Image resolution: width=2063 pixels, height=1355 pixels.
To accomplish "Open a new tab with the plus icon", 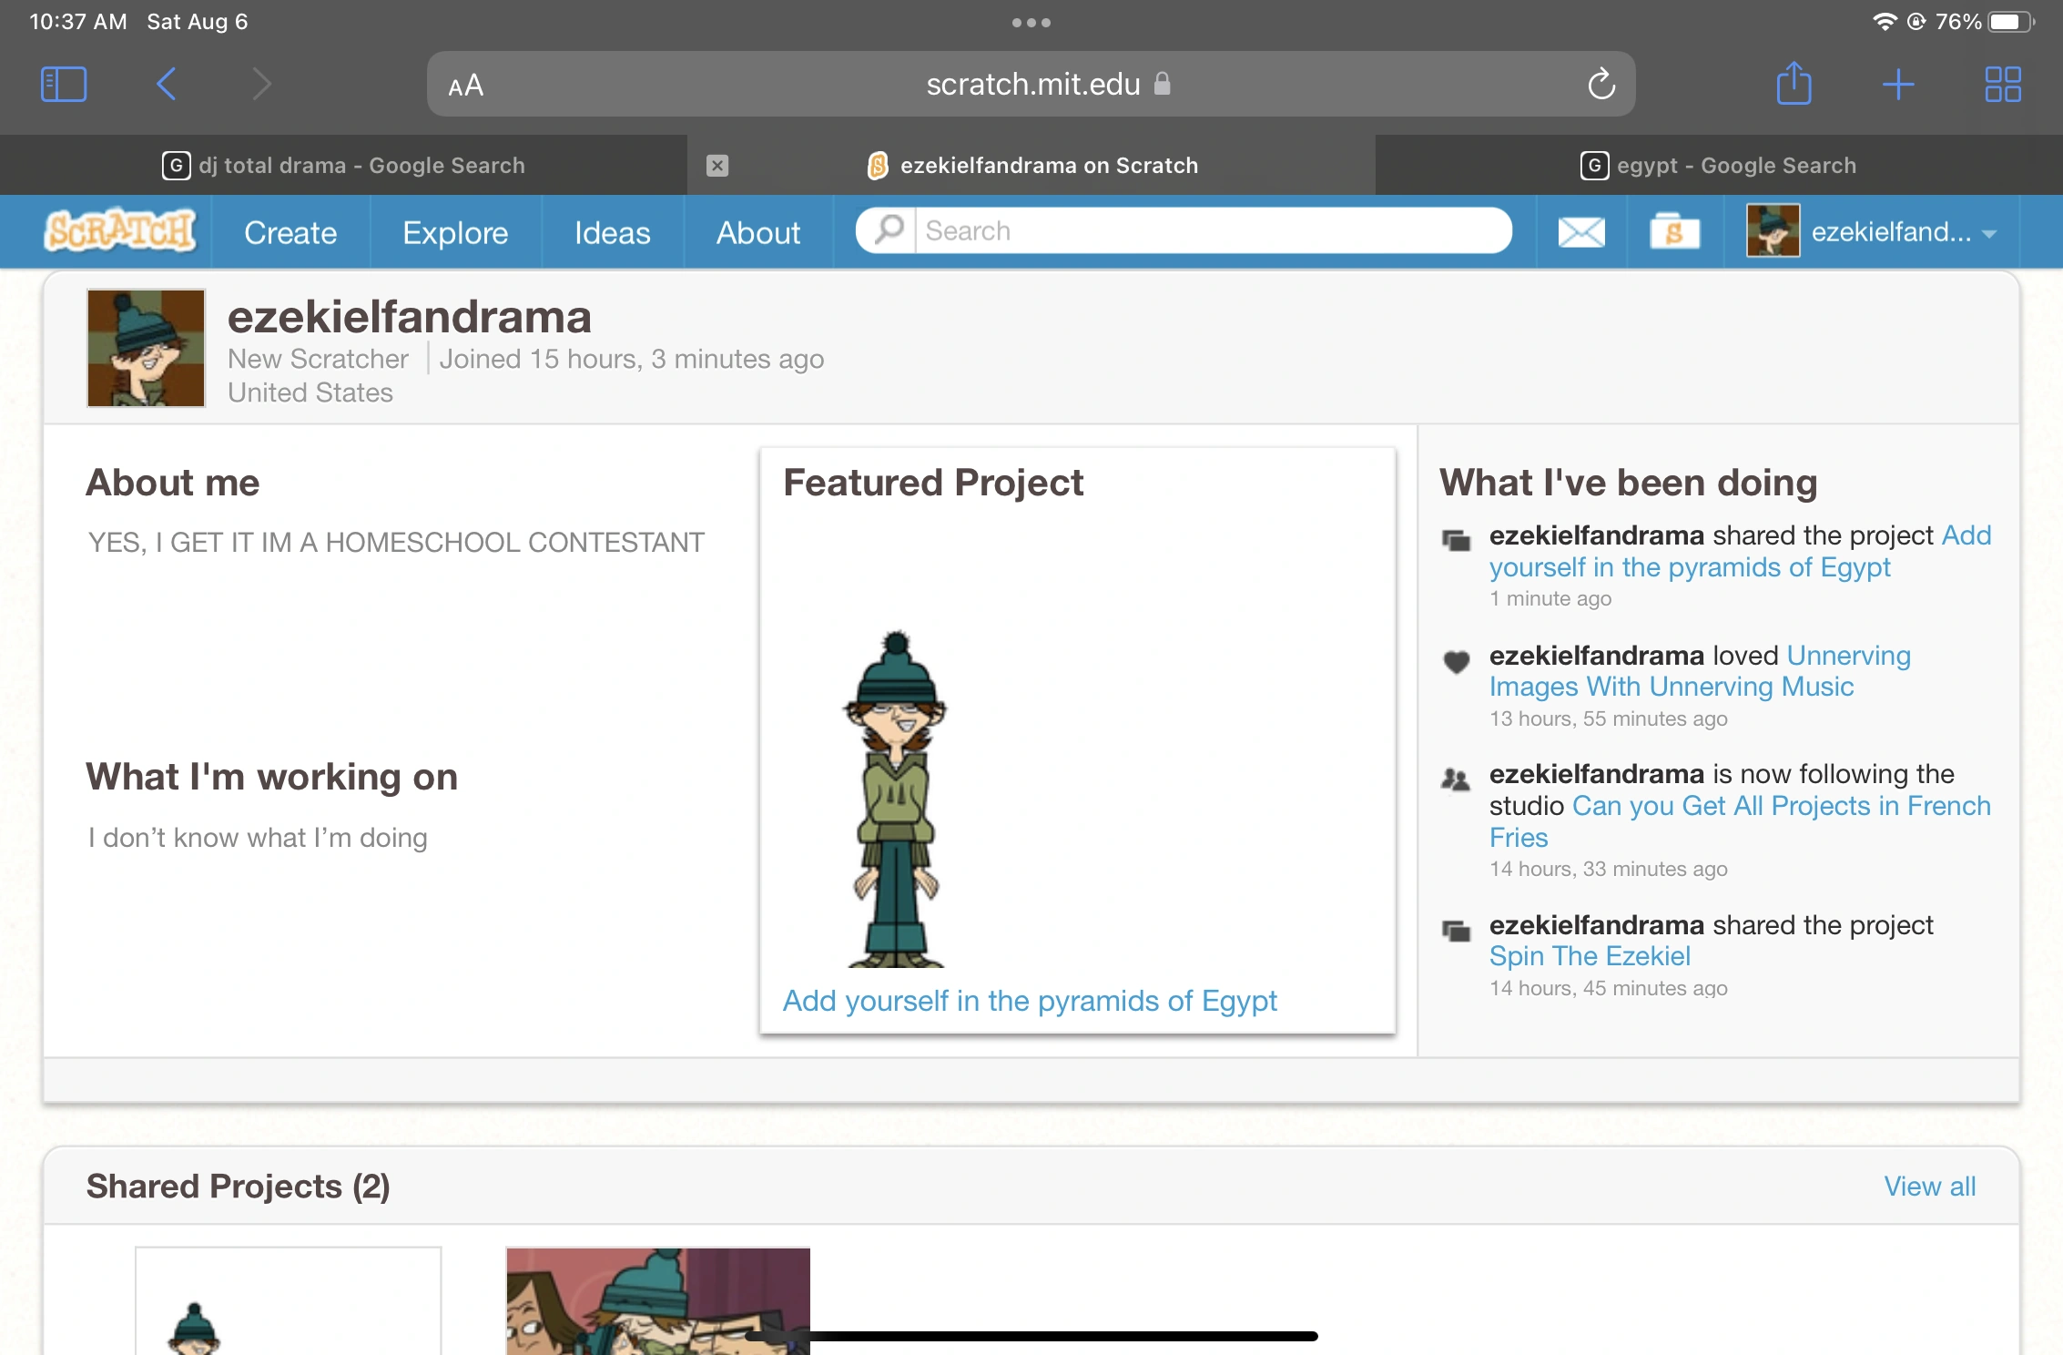I will pos(1899,84).
